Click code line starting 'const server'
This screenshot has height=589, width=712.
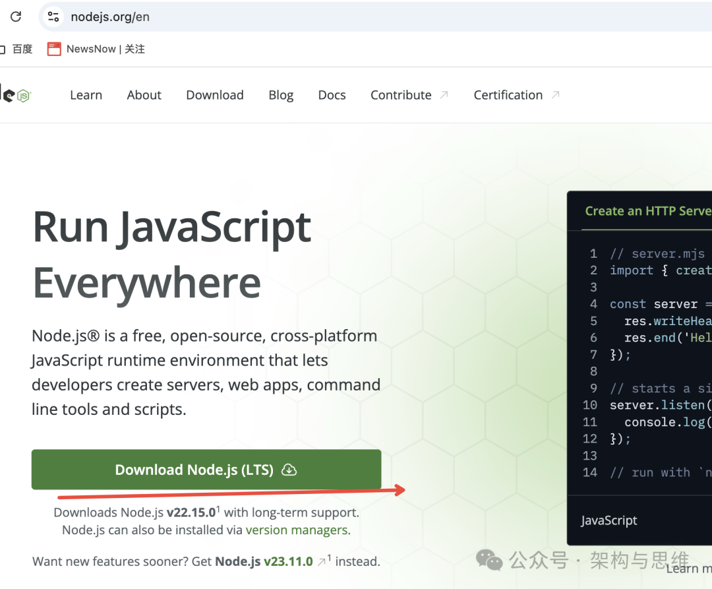661,304
